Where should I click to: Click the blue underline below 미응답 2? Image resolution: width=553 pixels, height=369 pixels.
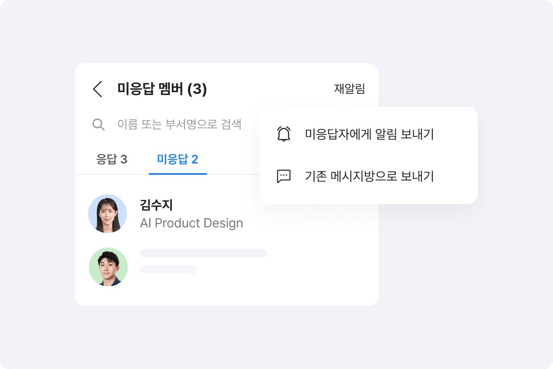coord(178,174)
